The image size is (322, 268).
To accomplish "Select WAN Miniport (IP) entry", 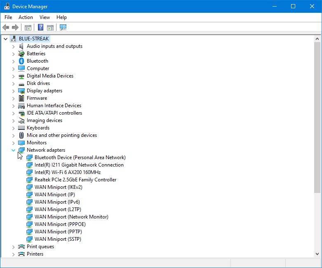I will [x=54, y=195].
